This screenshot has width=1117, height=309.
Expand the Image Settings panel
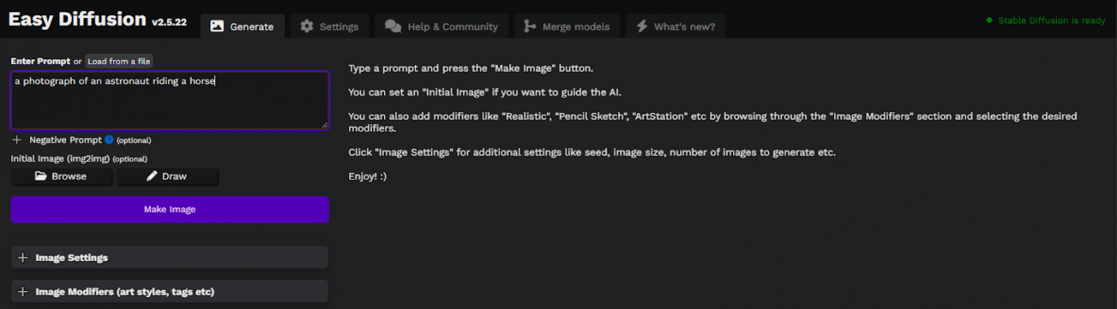coord(170,257)
